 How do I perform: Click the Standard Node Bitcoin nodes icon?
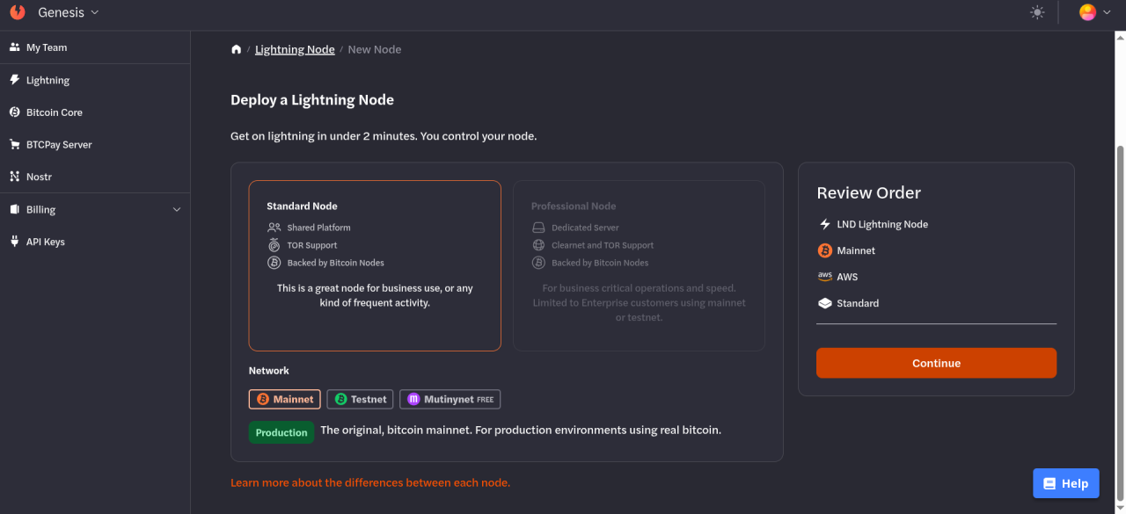(x=274, y=263)
